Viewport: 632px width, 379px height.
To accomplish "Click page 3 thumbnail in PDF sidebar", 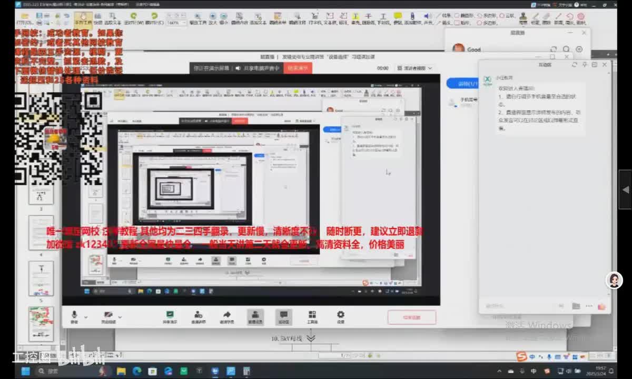I will (x=41, y=195).
